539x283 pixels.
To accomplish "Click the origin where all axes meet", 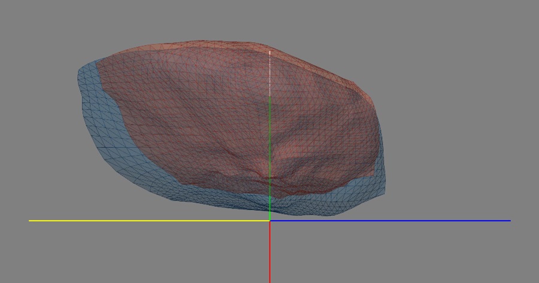I will (270, 221).
